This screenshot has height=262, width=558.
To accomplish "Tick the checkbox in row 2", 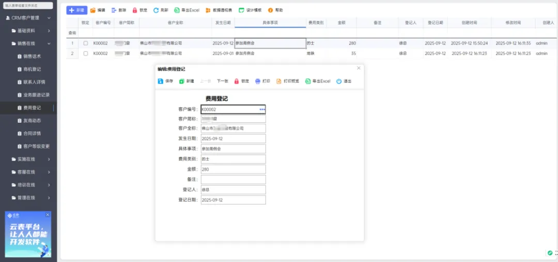I will click(x=85, y=54).
